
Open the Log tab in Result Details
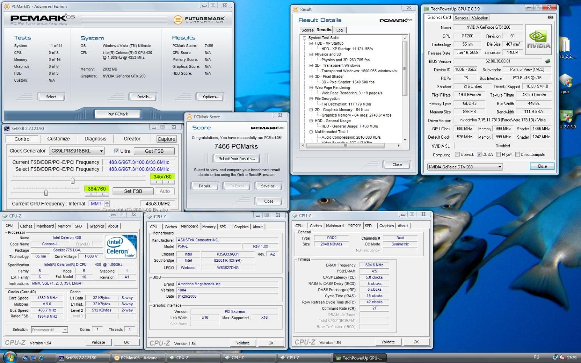click(x=340, y=30)
